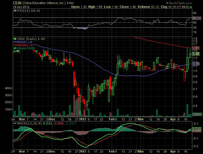Click the 0.8 label on the price axis

[195, 82]
